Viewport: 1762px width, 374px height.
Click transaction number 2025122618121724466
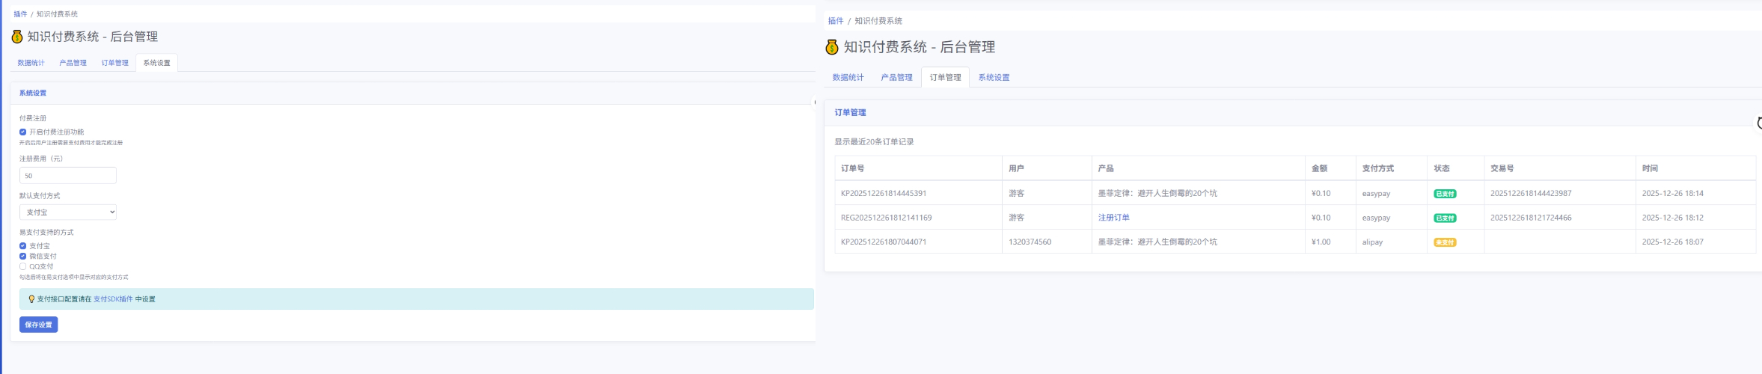tap(1531, 218)
